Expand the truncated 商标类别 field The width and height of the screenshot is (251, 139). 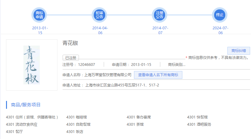(x=177, y=65)
